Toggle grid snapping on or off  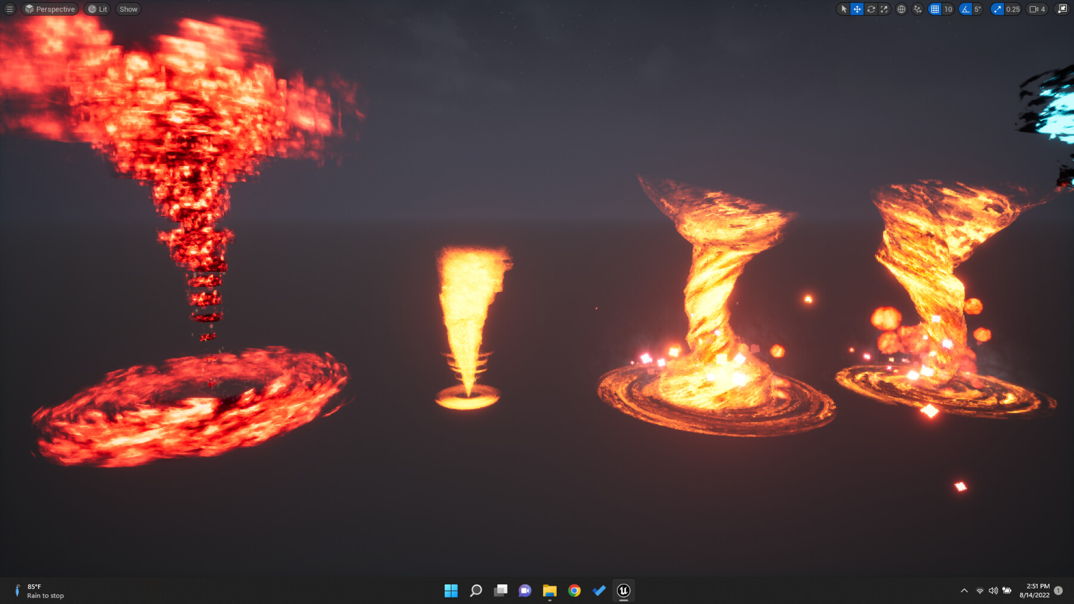[934, 9]
